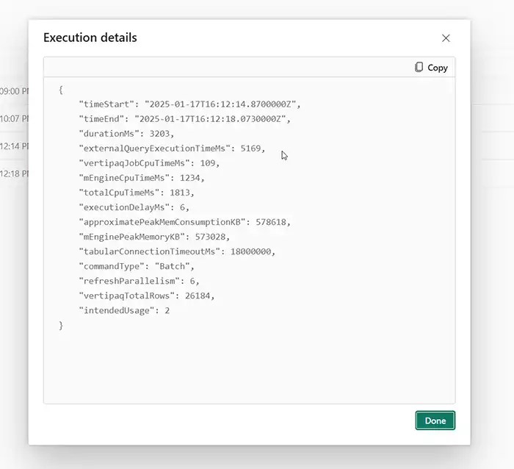
Task: Copy the execution details JSON
Action: [x=431, y=68]
